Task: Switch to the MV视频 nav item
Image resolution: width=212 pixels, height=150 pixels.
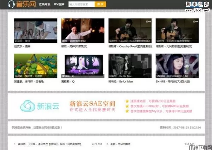Action: [59, 4]
